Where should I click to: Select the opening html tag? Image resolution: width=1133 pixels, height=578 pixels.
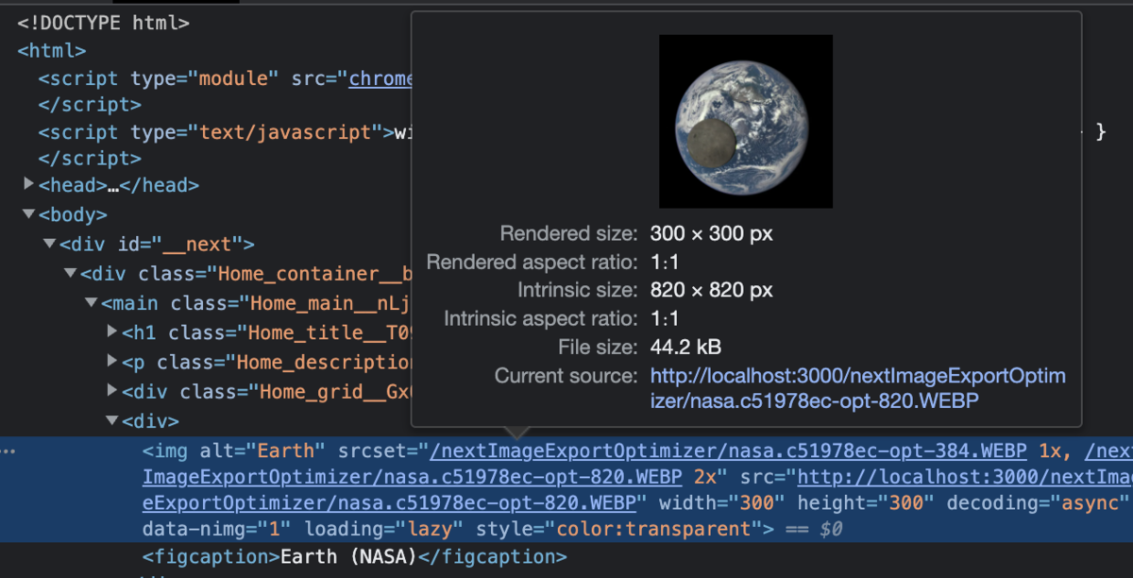pyautogui.click(x=52, y=51)
